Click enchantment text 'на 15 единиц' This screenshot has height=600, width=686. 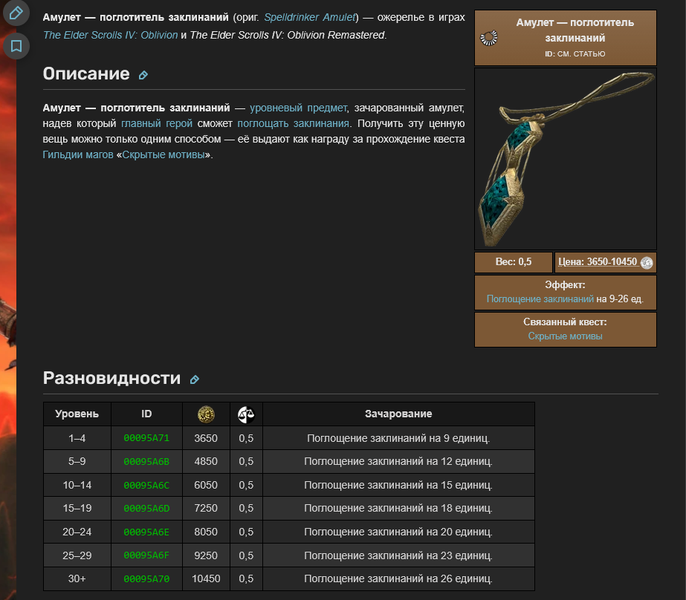tap(459, 485)
